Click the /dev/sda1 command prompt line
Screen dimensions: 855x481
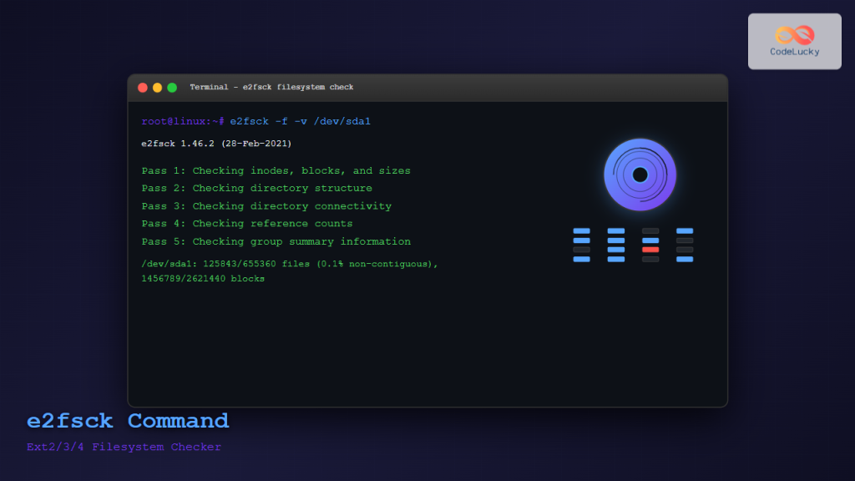coord(256,120)
